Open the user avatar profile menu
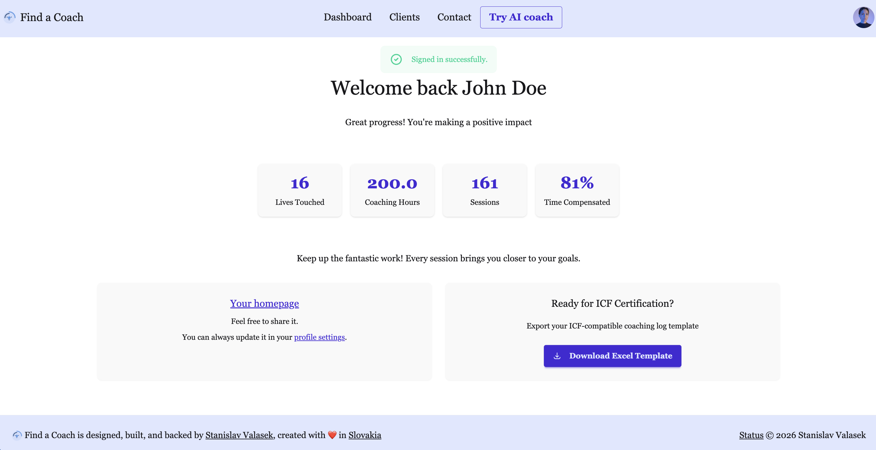The width and height of the screenshot is (876, 450). 863,17
